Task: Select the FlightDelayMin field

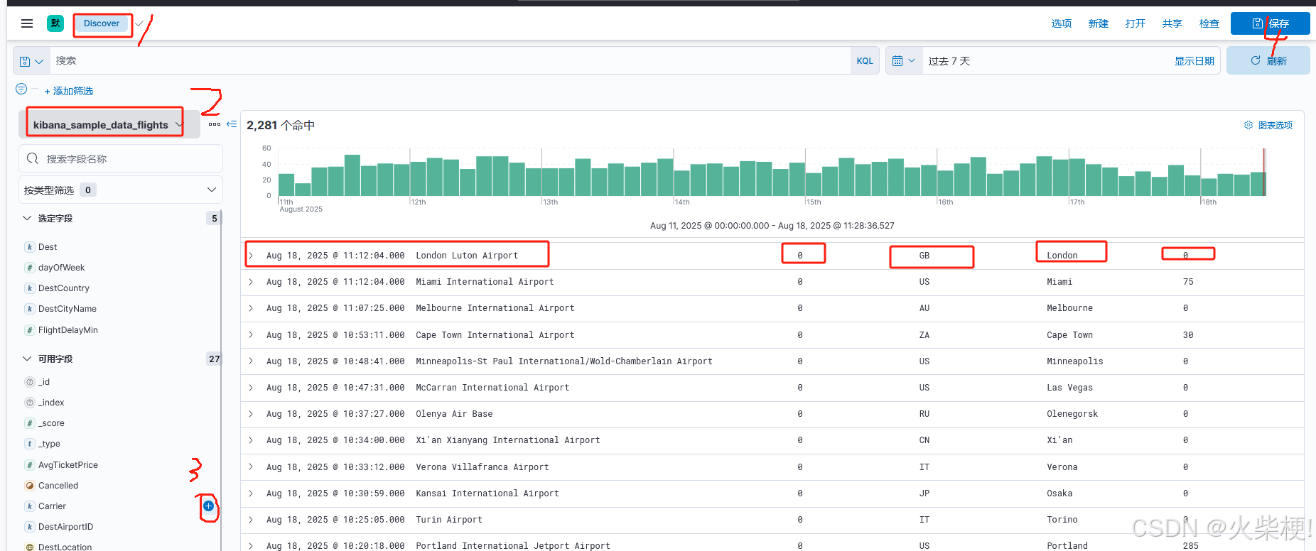Action: coord(68,330)
